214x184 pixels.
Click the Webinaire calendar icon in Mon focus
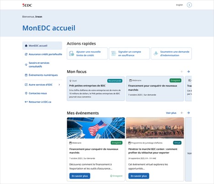point(130,80)
